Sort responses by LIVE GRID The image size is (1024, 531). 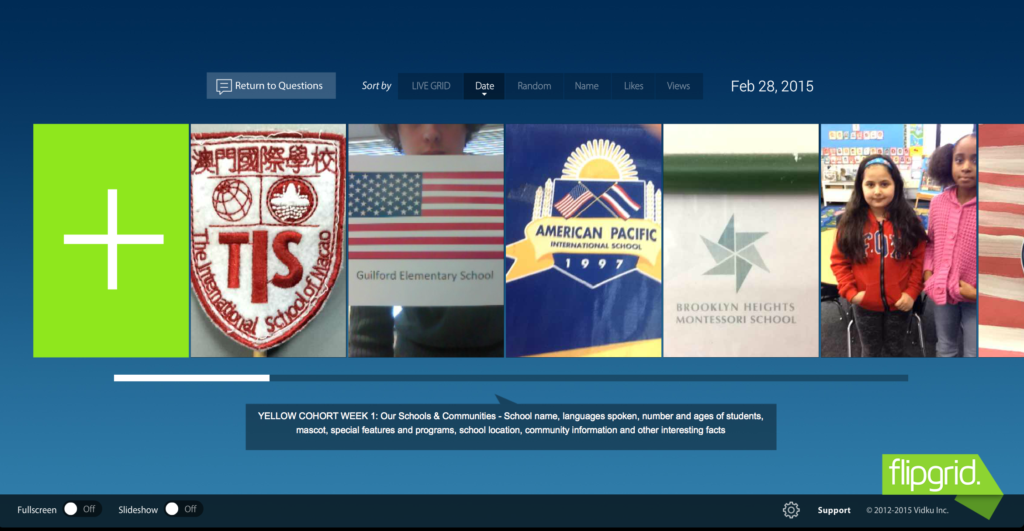(x=431, y=86)
